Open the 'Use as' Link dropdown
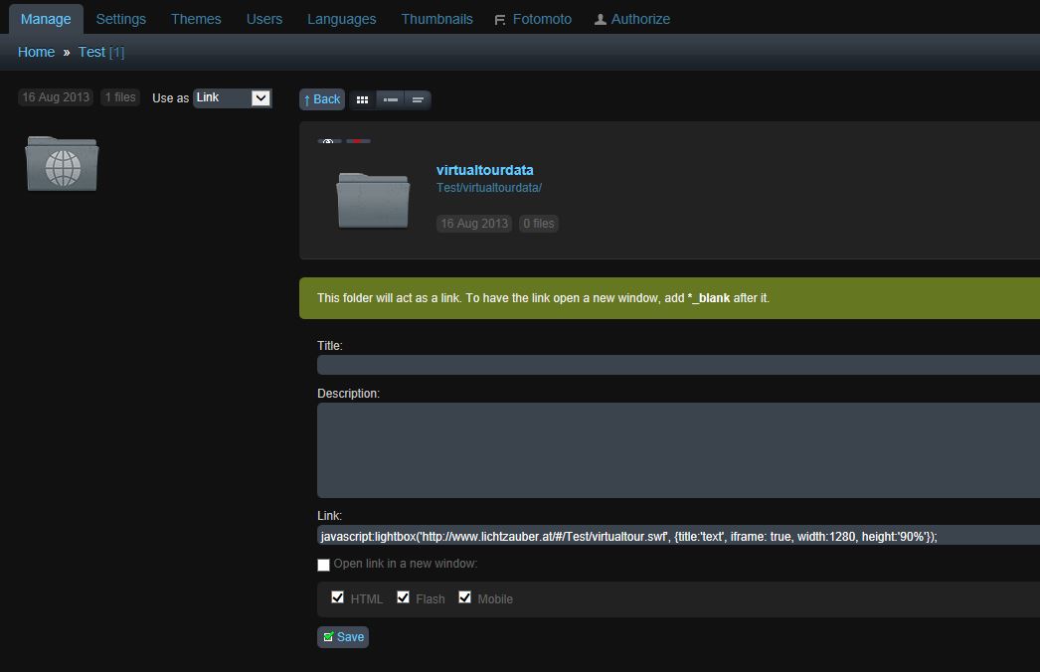 (x=232, y=98)
